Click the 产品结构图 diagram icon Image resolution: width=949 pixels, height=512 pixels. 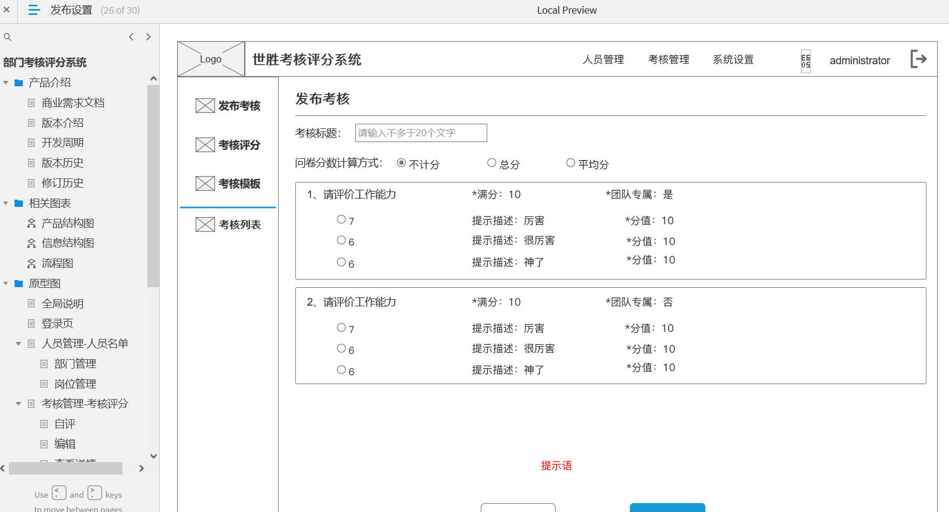pyautogui.click(x=31, y=223)
